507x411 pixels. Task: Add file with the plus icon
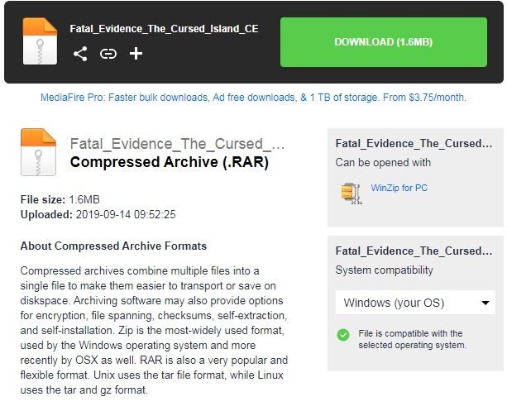(136, 54)
